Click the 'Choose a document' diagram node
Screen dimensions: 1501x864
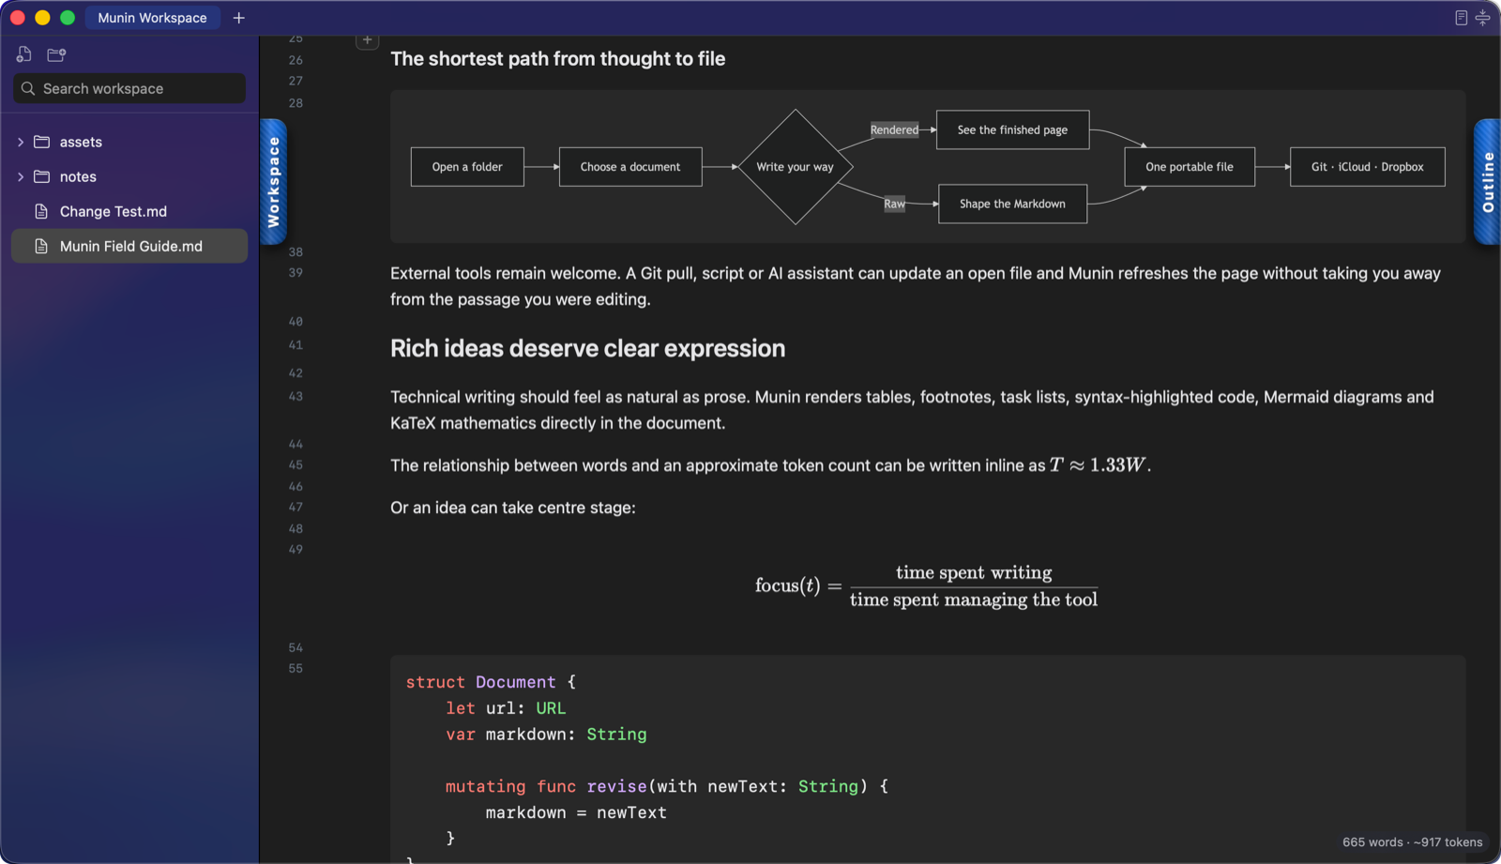630,167
